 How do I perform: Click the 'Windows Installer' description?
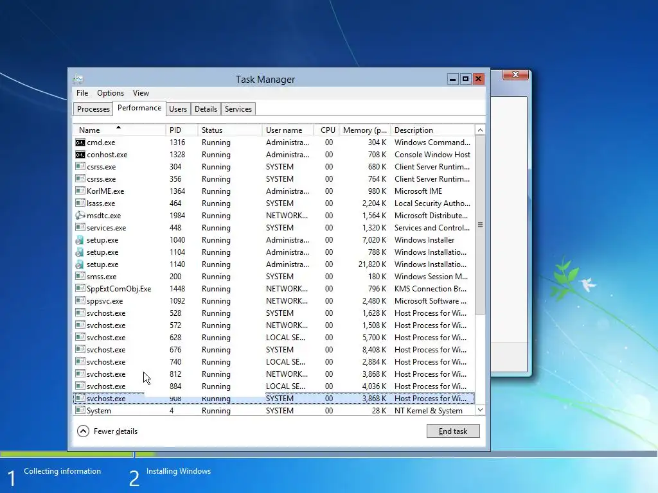coord(424,240)
